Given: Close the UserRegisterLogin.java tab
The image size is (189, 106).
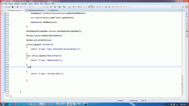Looking at the screenshot, I should pos(23,10).
